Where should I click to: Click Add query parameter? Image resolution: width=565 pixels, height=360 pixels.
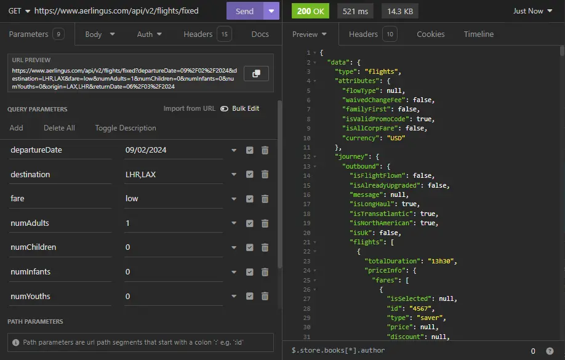point(16,128)
